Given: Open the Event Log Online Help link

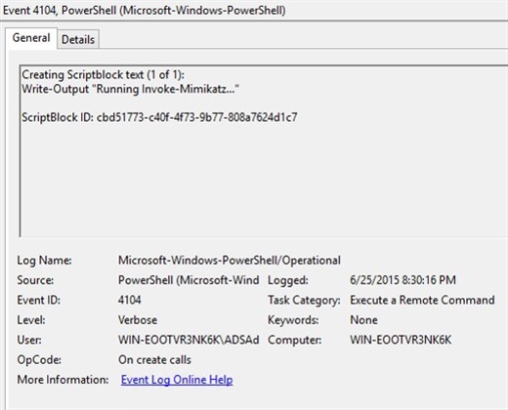Looking at the screenshot, I should click(177, 380).
